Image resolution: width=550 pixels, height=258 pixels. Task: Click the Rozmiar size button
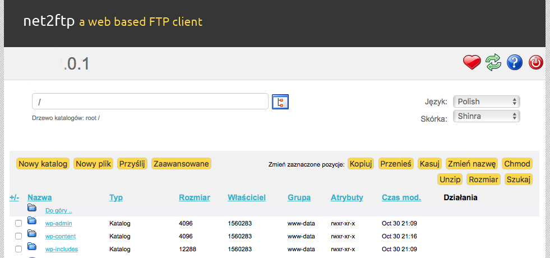click(x=484, y=179)
